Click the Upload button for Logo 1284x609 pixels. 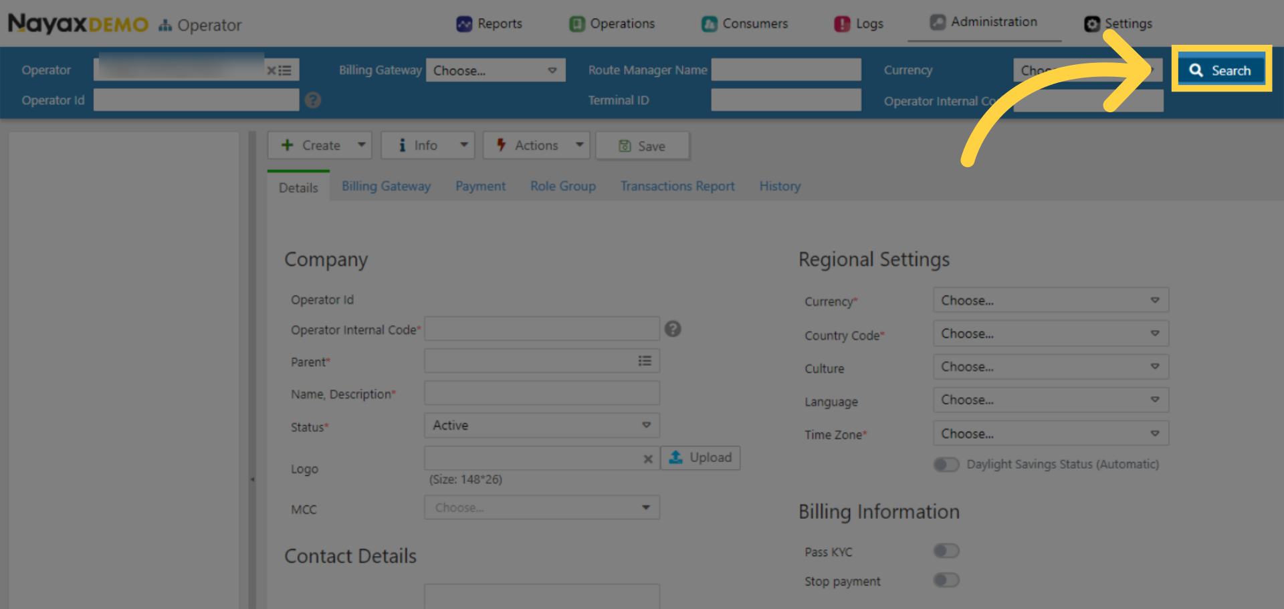click(701, 458)
